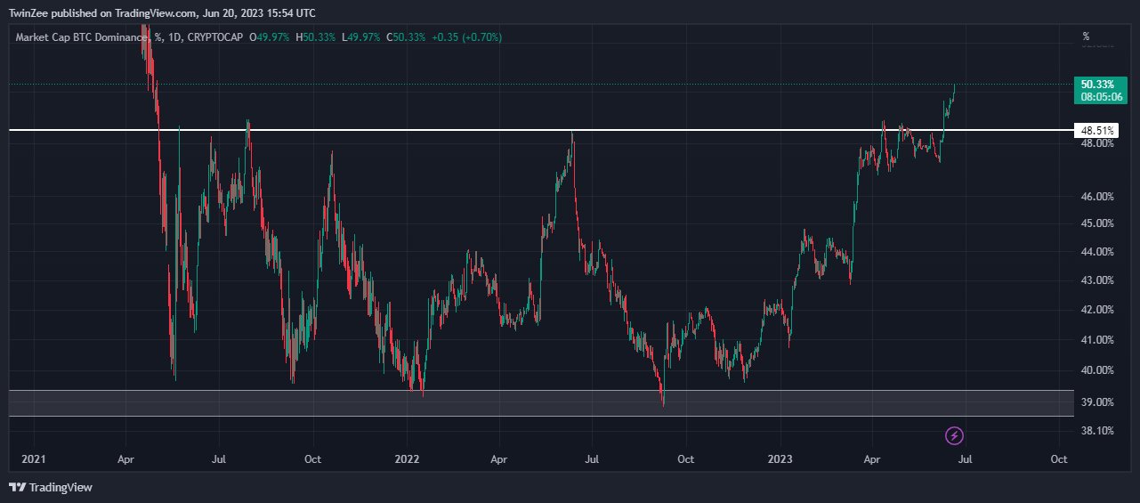Click the '45.00%' price axis label
The height and width of the screenshot is (503, 1140).
[x=1097, y=223]
